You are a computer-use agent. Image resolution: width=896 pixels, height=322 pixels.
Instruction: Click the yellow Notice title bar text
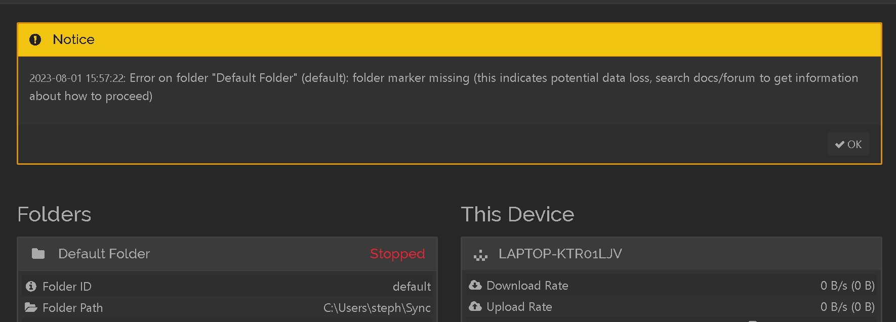[74, 39]
